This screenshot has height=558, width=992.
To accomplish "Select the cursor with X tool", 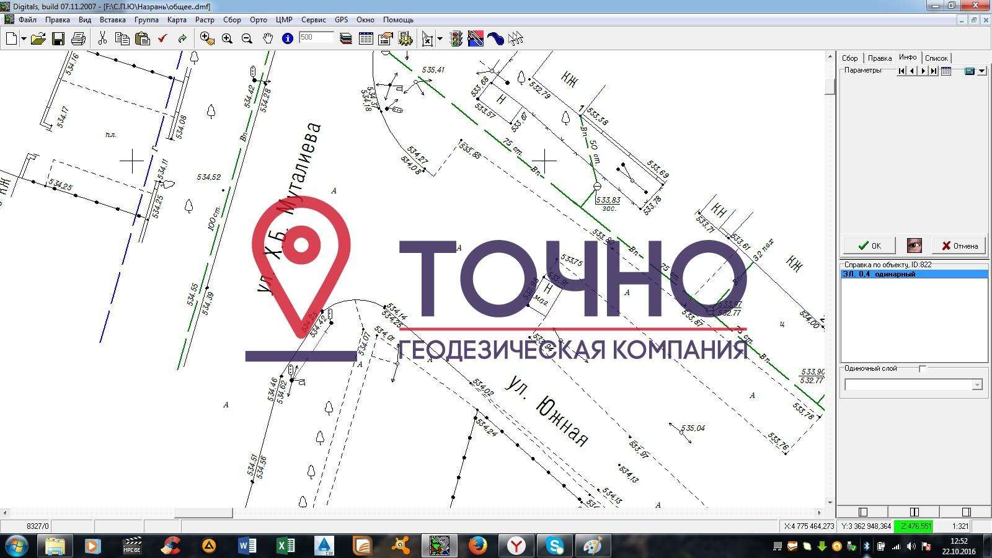I will tap(427, 39).
